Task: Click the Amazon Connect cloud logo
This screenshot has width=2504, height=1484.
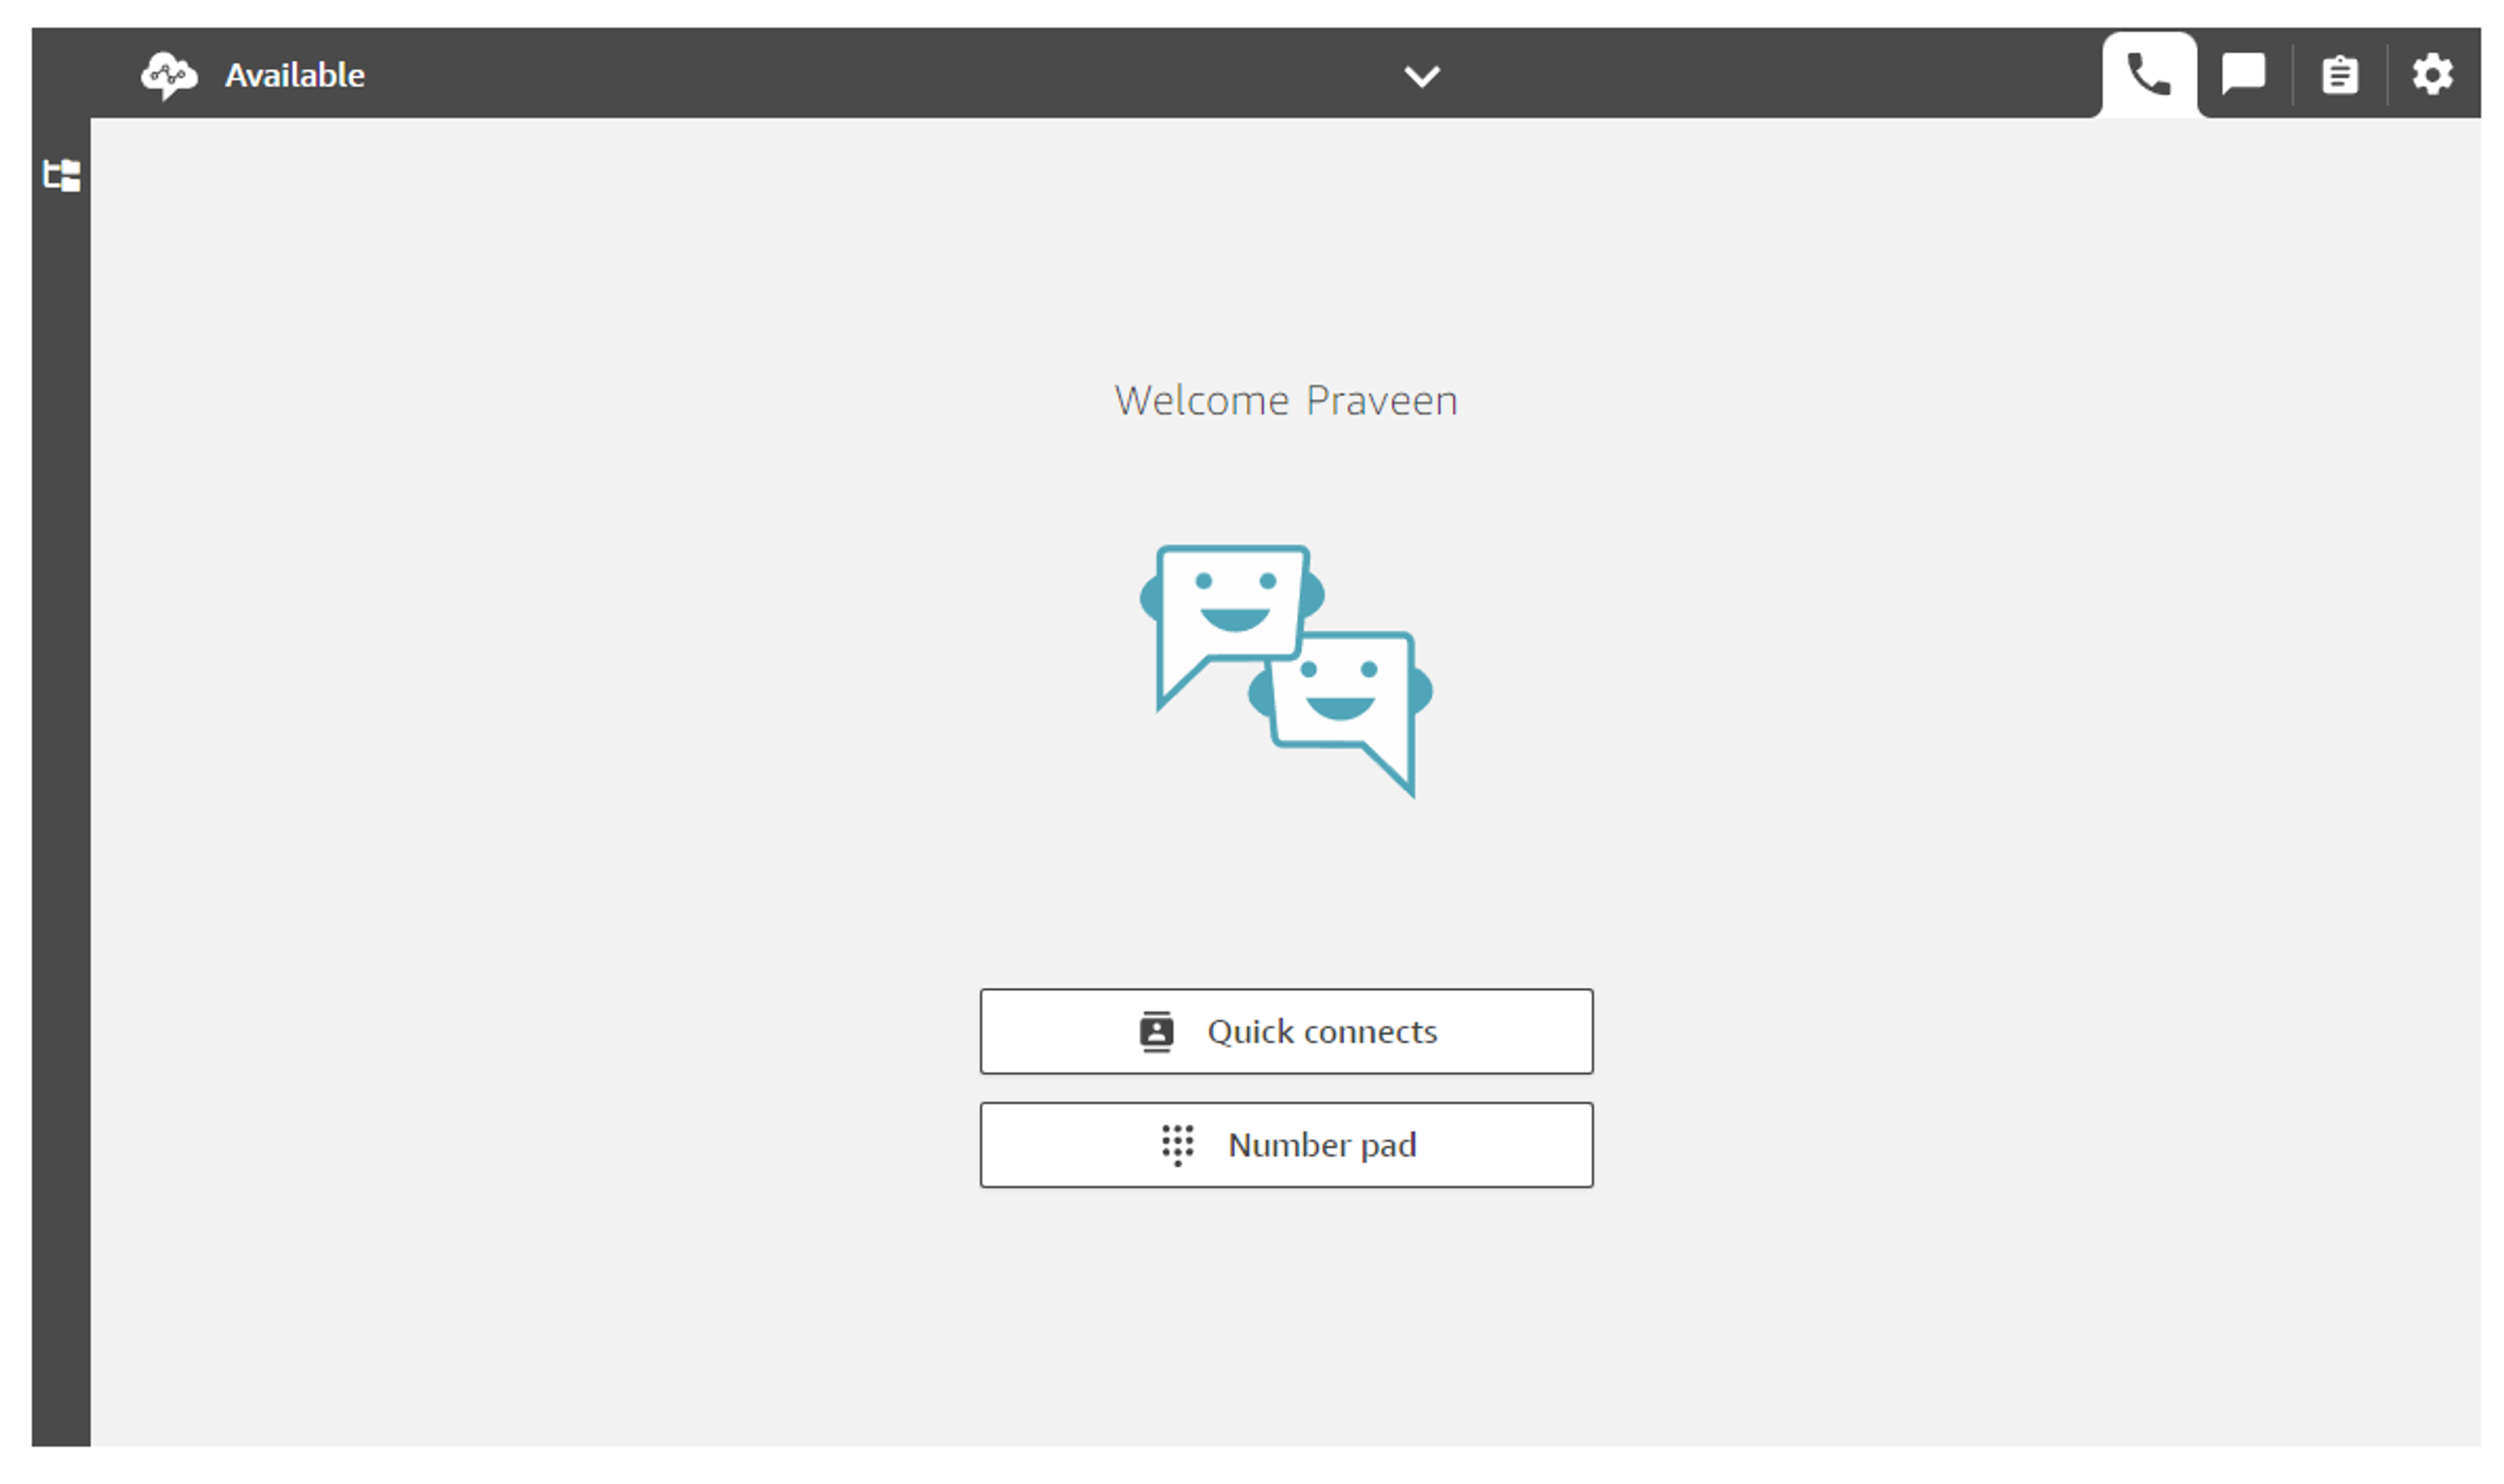Action: pyautogui.click(x=169, y=75)
